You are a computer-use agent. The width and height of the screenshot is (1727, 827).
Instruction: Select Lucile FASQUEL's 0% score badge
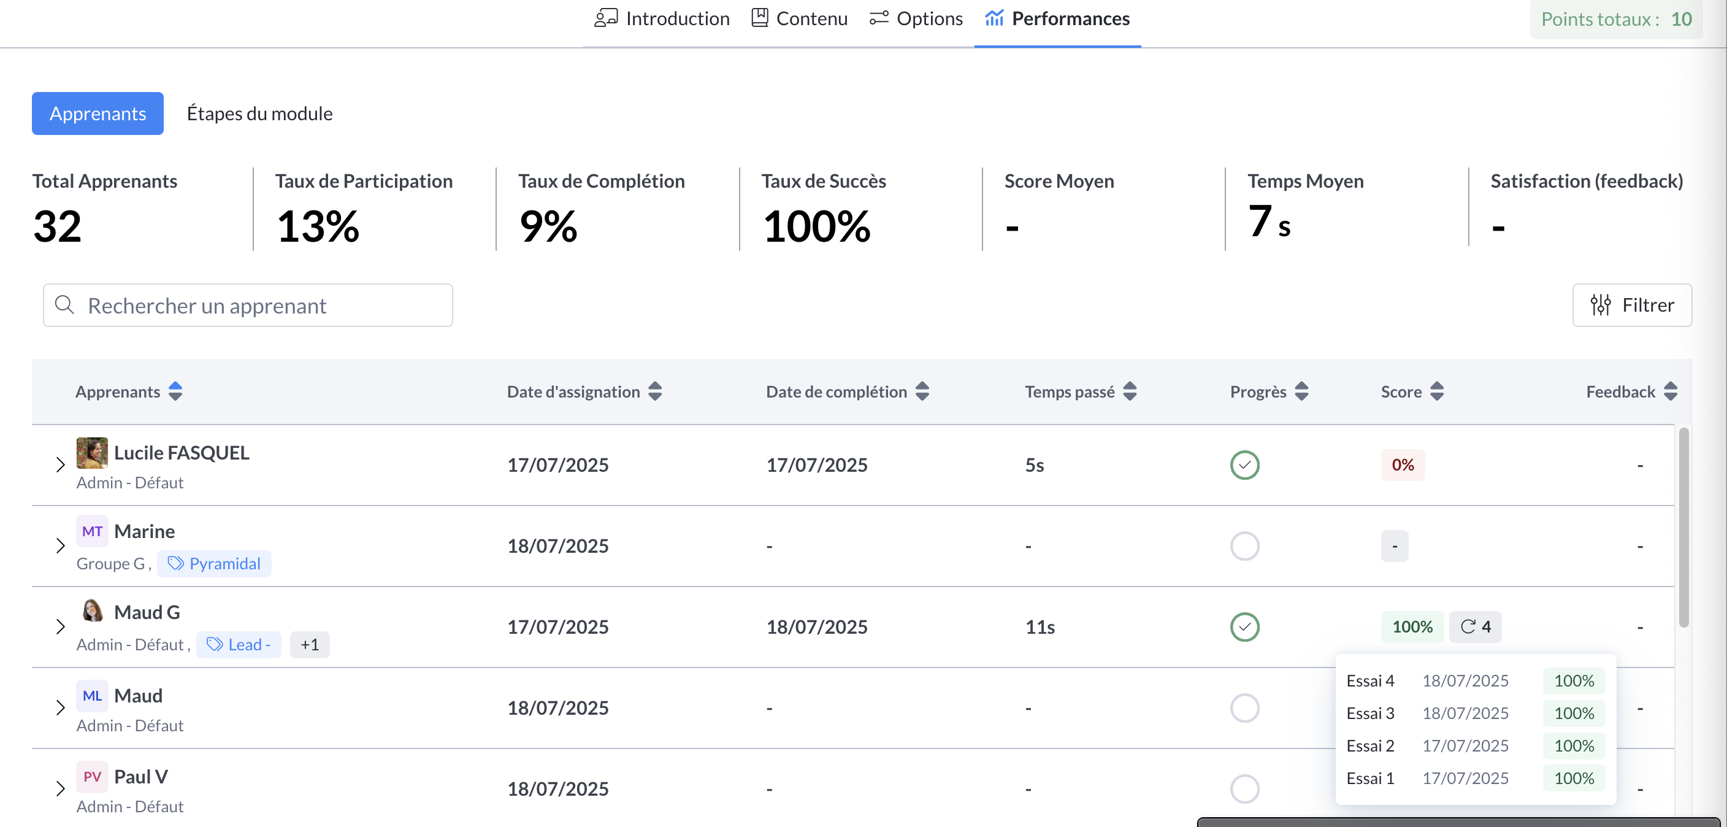click(1403, 465)
